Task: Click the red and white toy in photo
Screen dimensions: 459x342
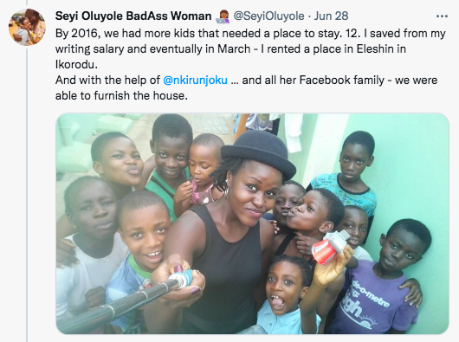Action: [330, 247]
